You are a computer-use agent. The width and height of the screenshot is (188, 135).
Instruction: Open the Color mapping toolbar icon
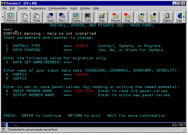point(88,17)
